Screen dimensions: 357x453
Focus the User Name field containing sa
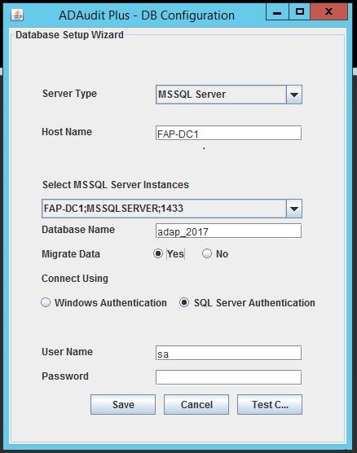229,353
